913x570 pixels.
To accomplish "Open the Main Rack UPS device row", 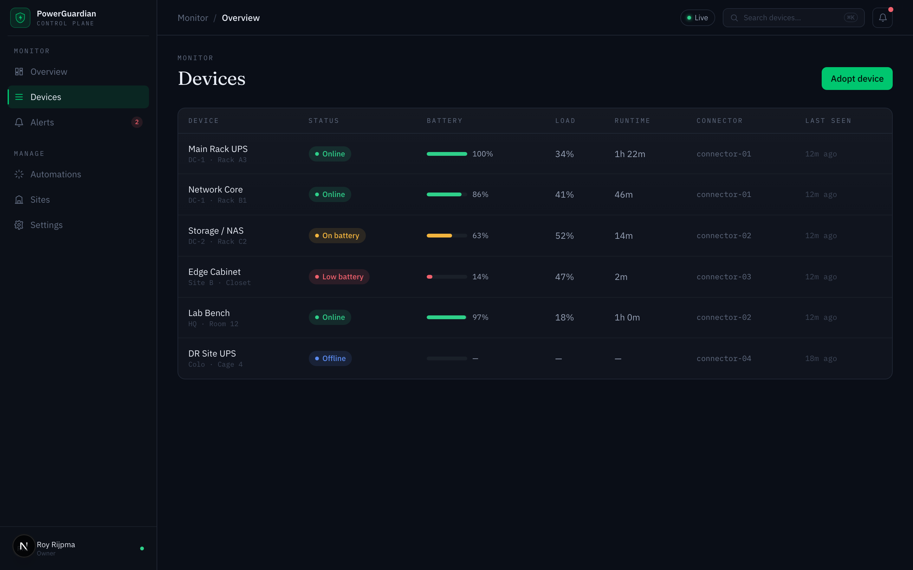I will click(x=535, y=154).
